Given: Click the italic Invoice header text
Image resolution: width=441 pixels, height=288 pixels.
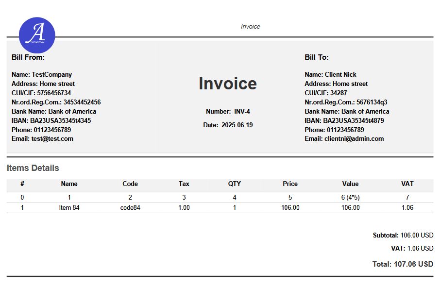Looking at the screenshot, I should (x=250, y=26).
